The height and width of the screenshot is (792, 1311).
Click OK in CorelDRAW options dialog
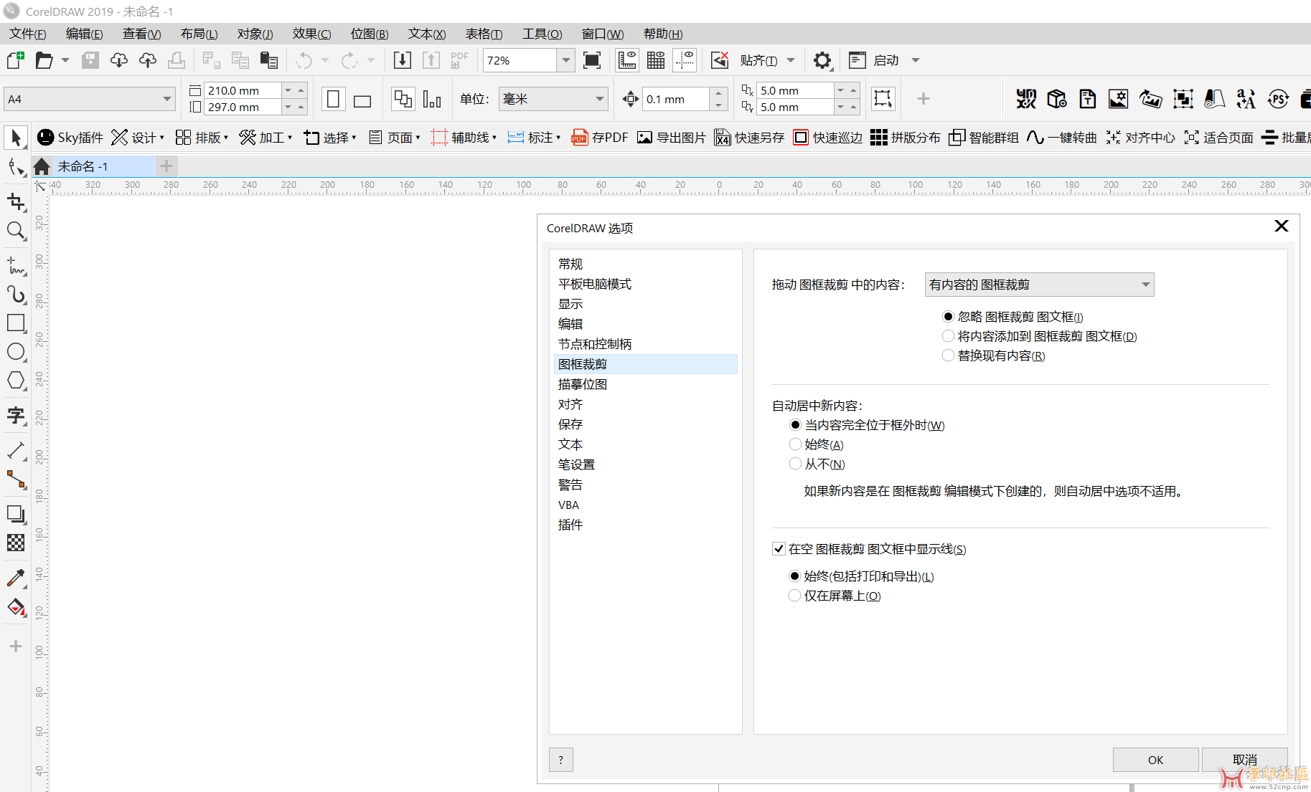[1155, 760]
